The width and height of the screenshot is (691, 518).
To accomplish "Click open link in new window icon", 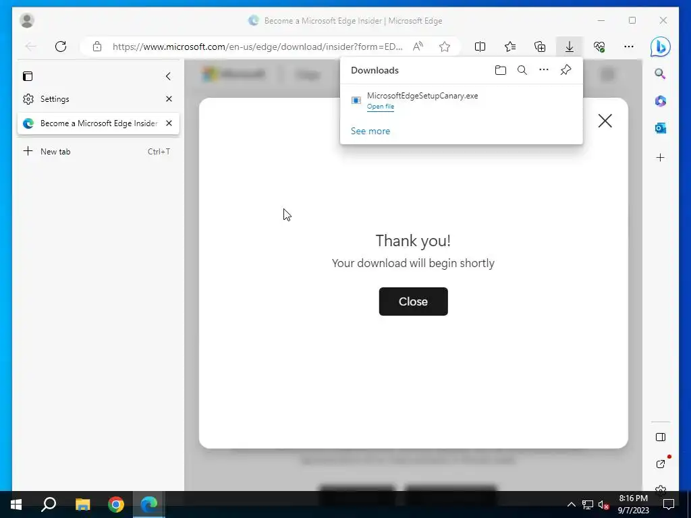I will (x=660, y=464).
